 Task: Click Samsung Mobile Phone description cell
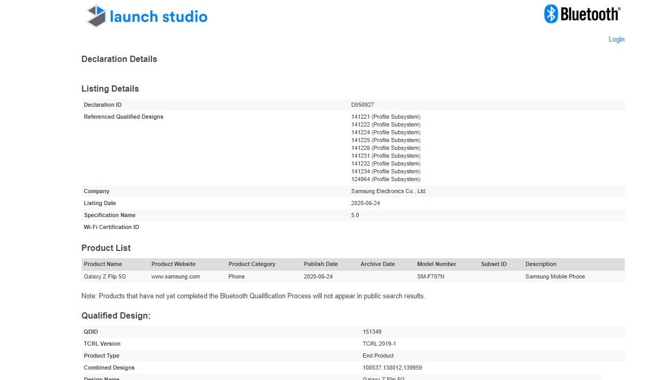coord(555,277)
